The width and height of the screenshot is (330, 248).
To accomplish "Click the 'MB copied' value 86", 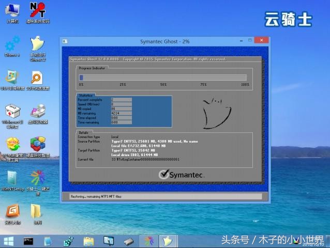I will click(x=122, y=109).
